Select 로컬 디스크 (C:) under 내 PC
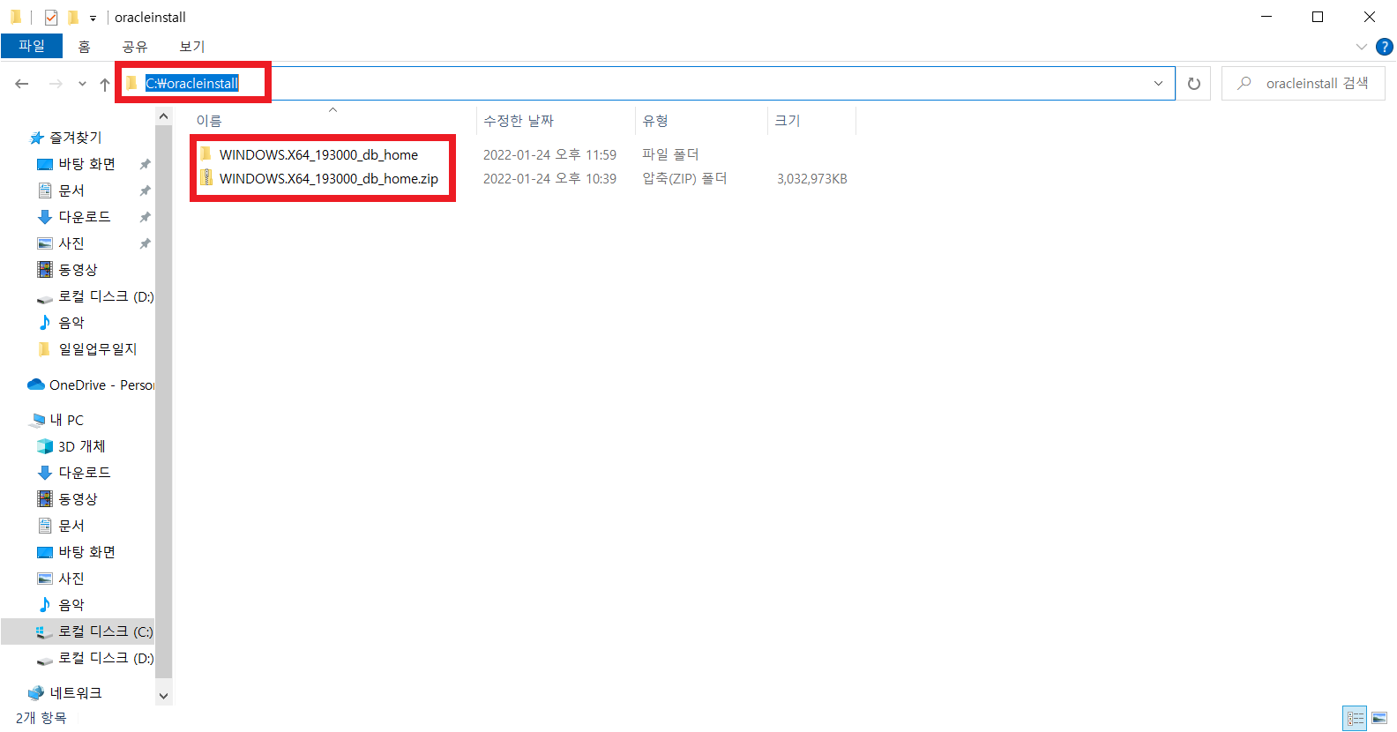 105,631
